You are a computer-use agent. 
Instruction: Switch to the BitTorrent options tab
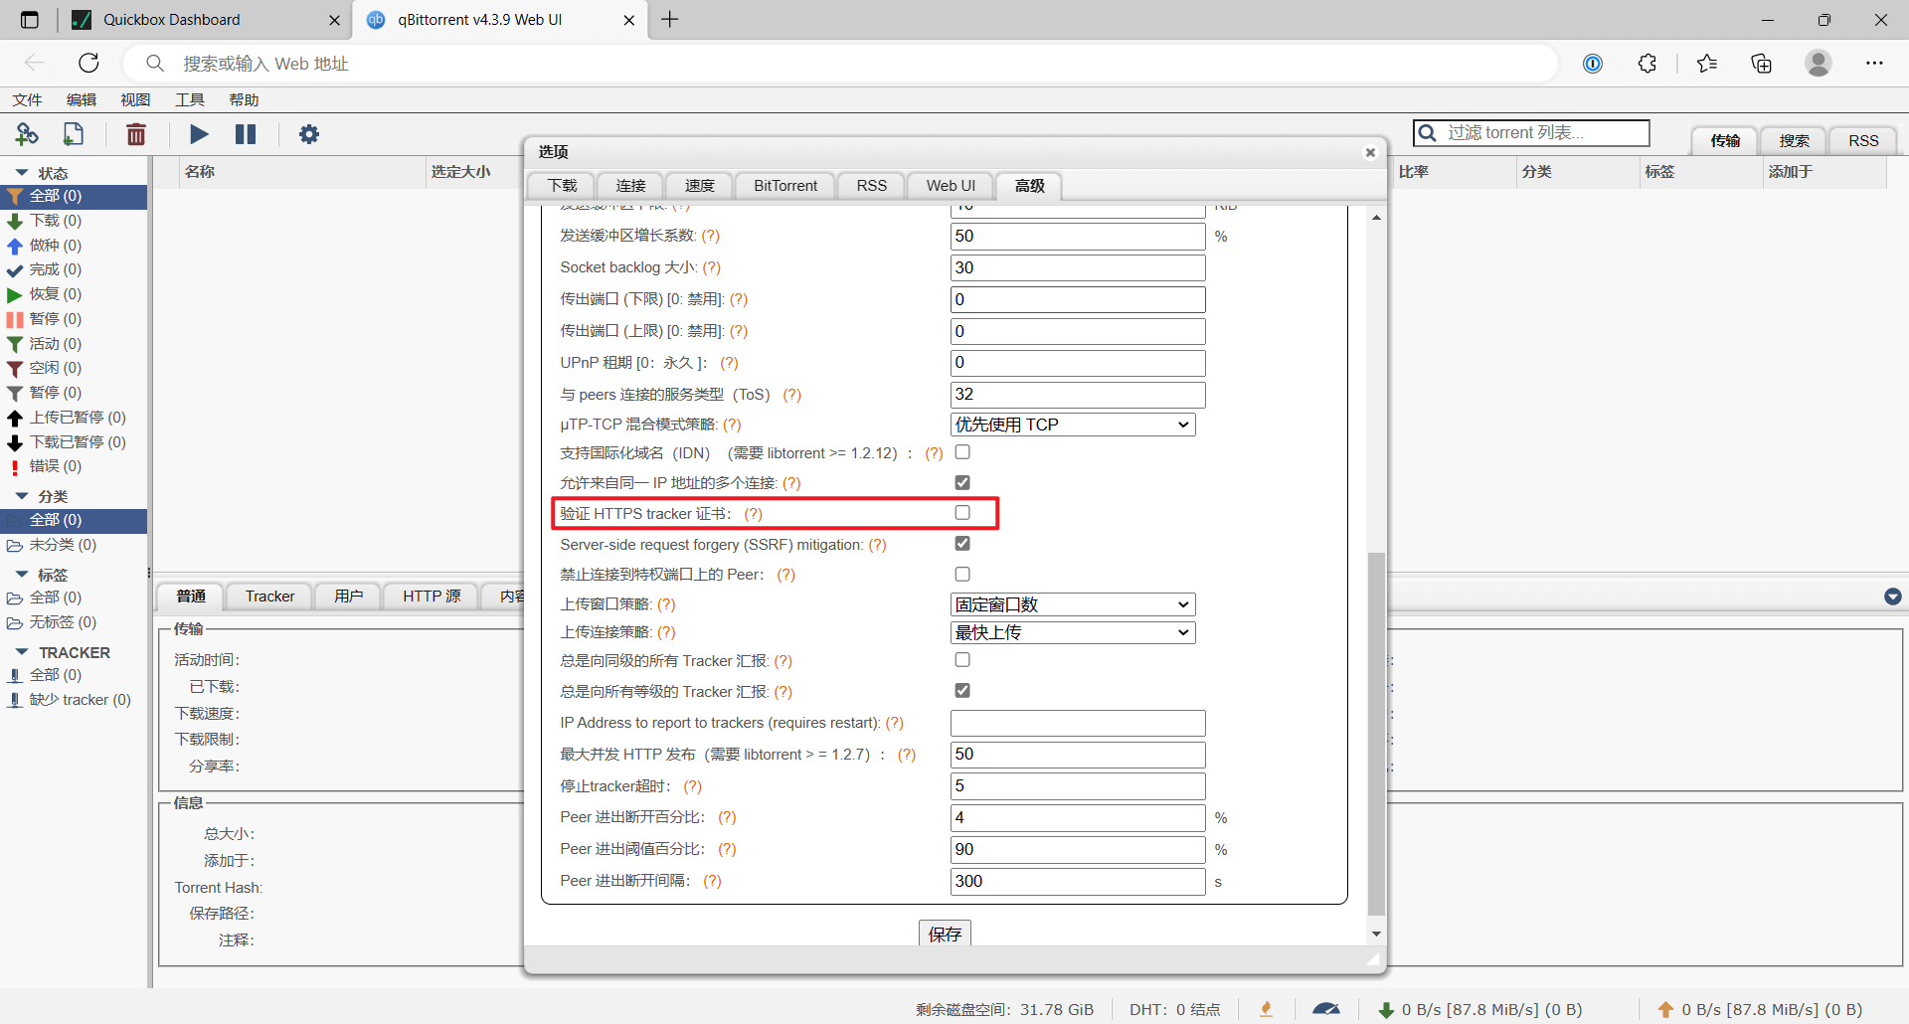click(785, 186)
